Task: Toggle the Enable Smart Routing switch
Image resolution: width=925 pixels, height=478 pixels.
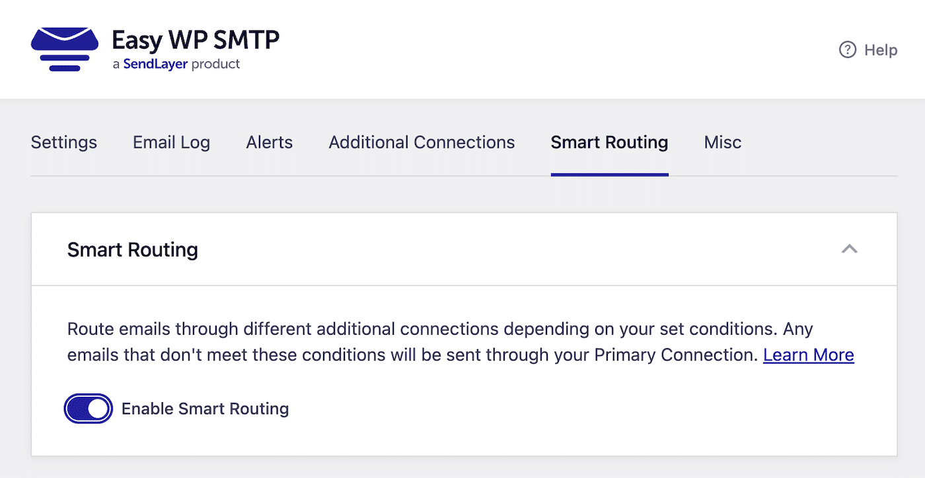Action: (88, 408)
